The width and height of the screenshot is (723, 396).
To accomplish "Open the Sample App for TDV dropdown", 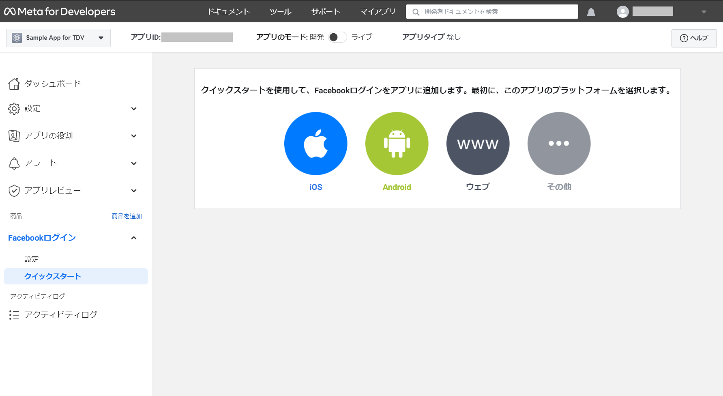I will click(x=58, y=38).
